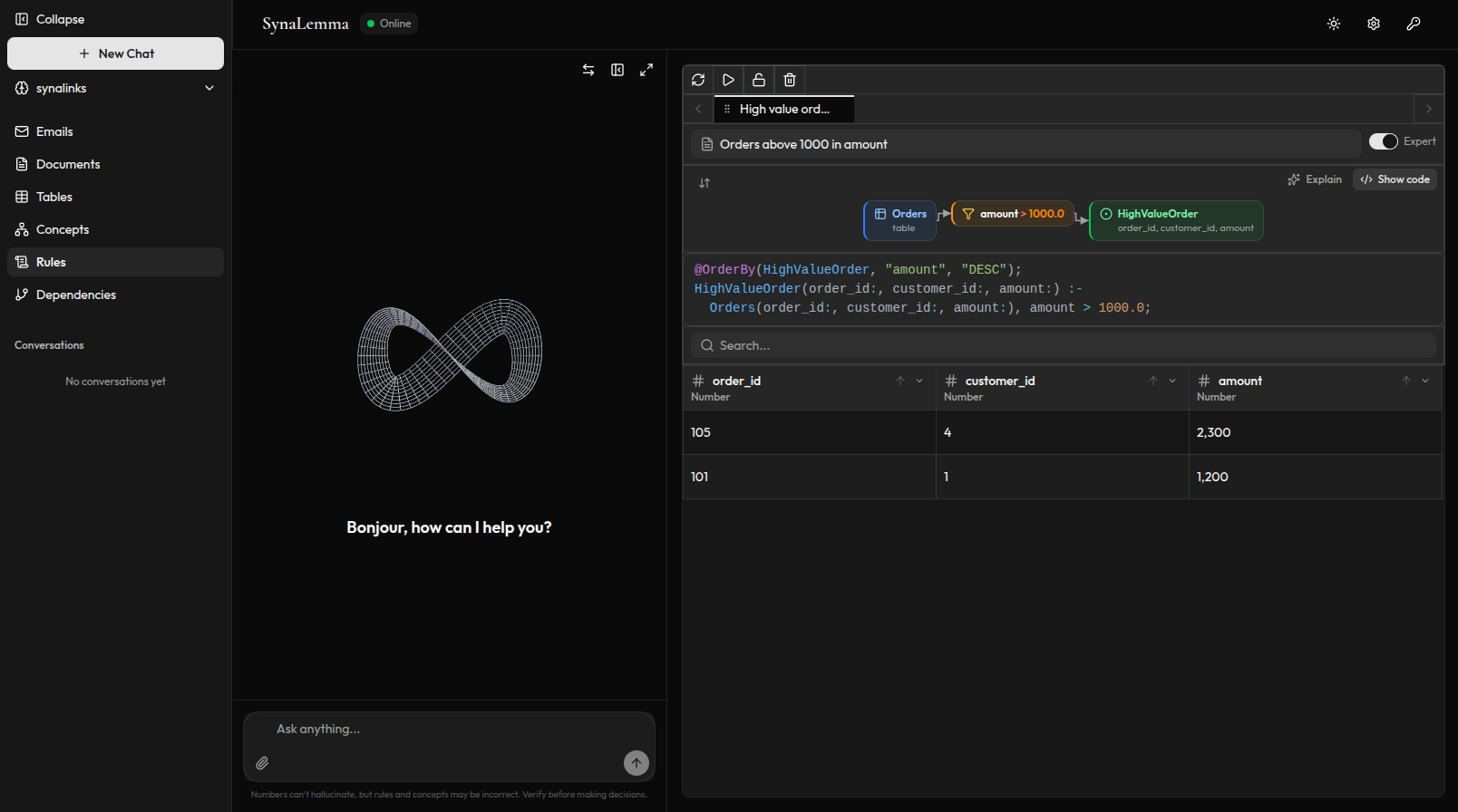Sort ascending on order_id column arrow
Screen dimensions: 1458x812
coord(900,381)
